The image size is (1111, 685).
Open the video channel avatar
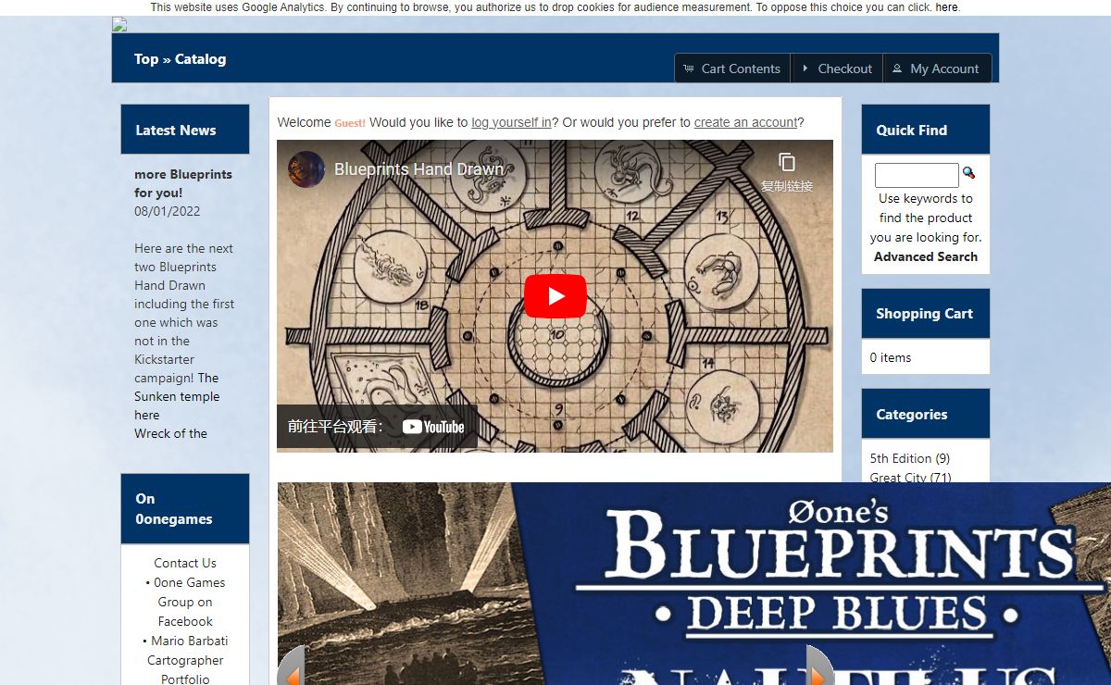[x=306, y=169]
